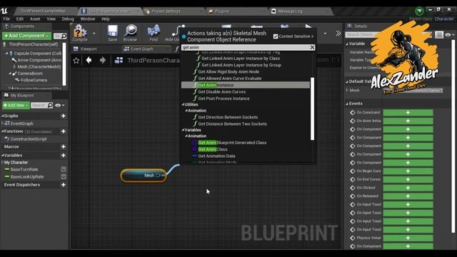Clear the action search with the X icon
Viewport: 457px width, 257px height.
[x=312, y=47]
